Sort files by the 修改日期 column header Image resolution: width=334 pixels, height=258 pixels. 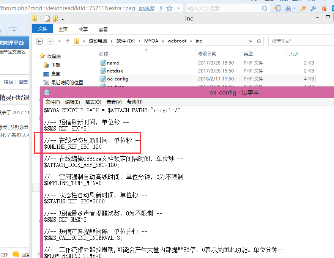click(x=207, y=53)
